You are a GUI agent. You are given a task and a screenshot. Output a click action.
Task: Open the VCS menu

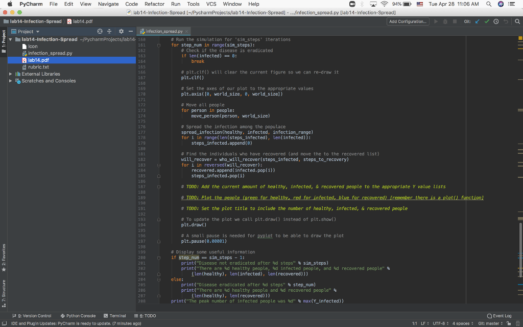[x=211, y=4]
